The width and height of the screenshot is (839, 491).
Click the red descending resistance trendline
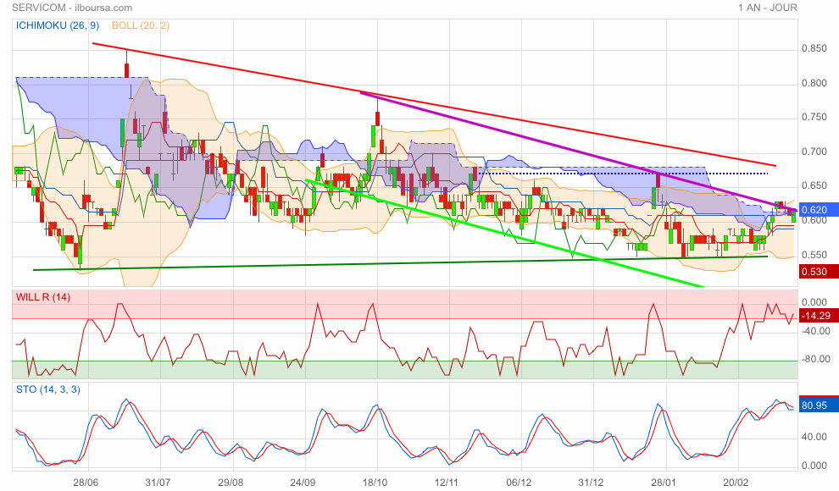coord(433,104)
